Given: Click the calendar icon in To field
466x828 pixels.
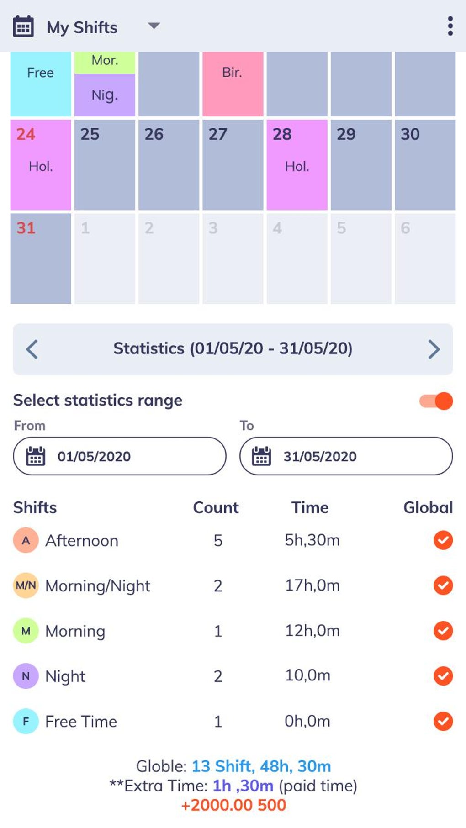Looking at the screenshot, I should [x=261, y=456].
